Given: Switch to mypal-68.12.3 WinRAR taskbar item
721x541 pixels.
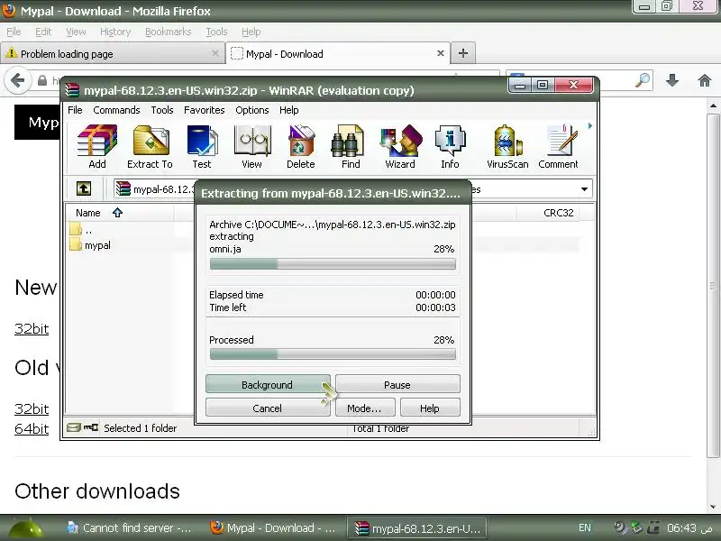Looking at the screenshot, I should (x=417, y=528).
